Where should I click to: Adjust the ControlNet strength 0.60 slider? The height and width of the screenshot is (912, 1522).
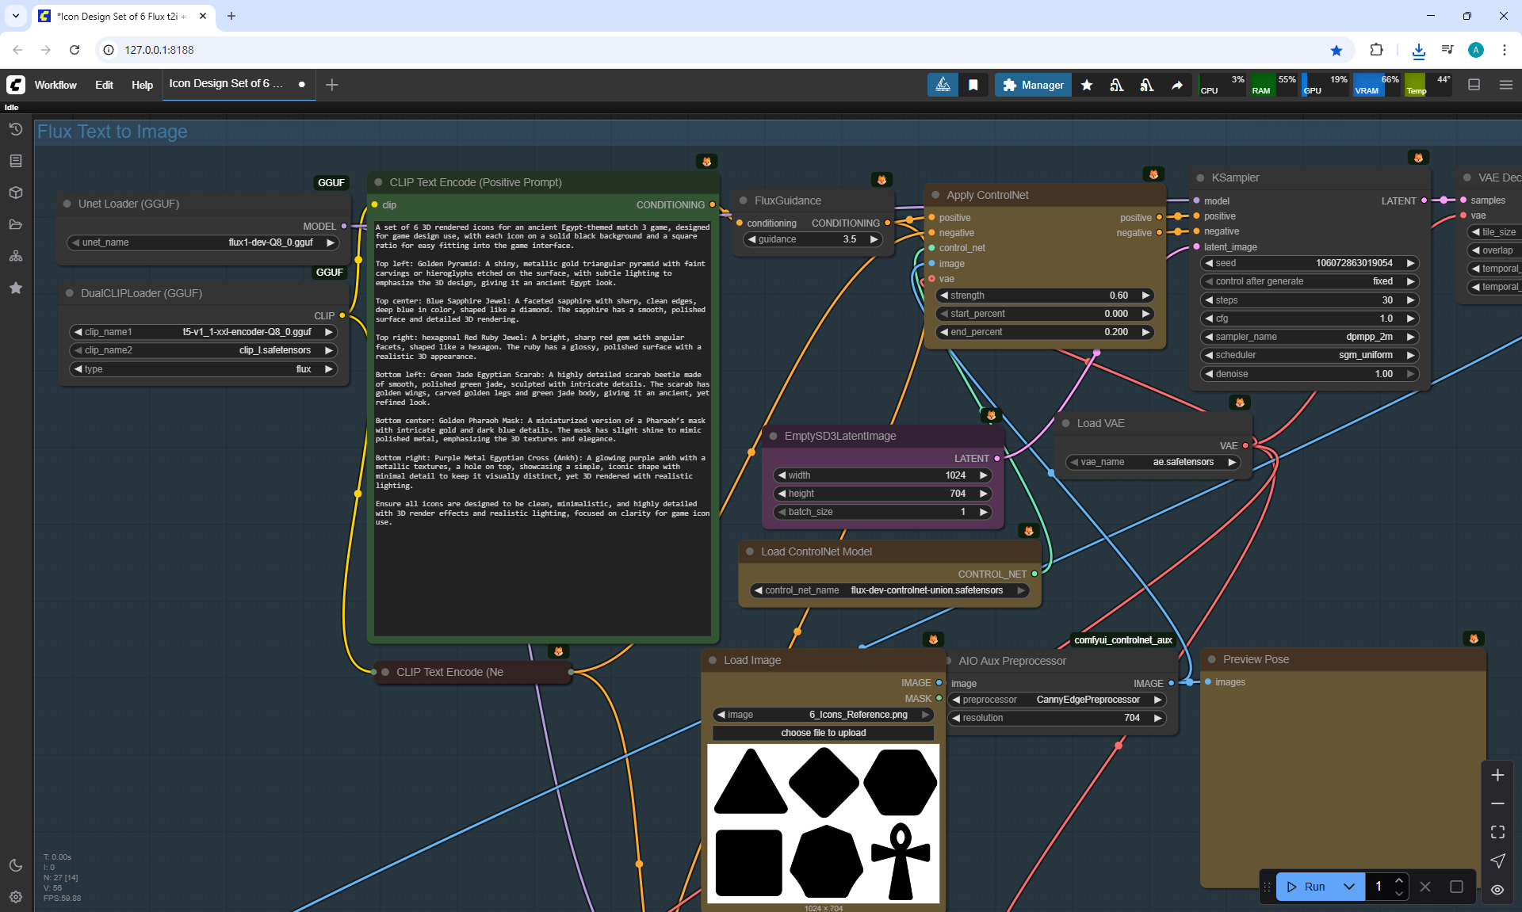click(x=1043, y=296)
